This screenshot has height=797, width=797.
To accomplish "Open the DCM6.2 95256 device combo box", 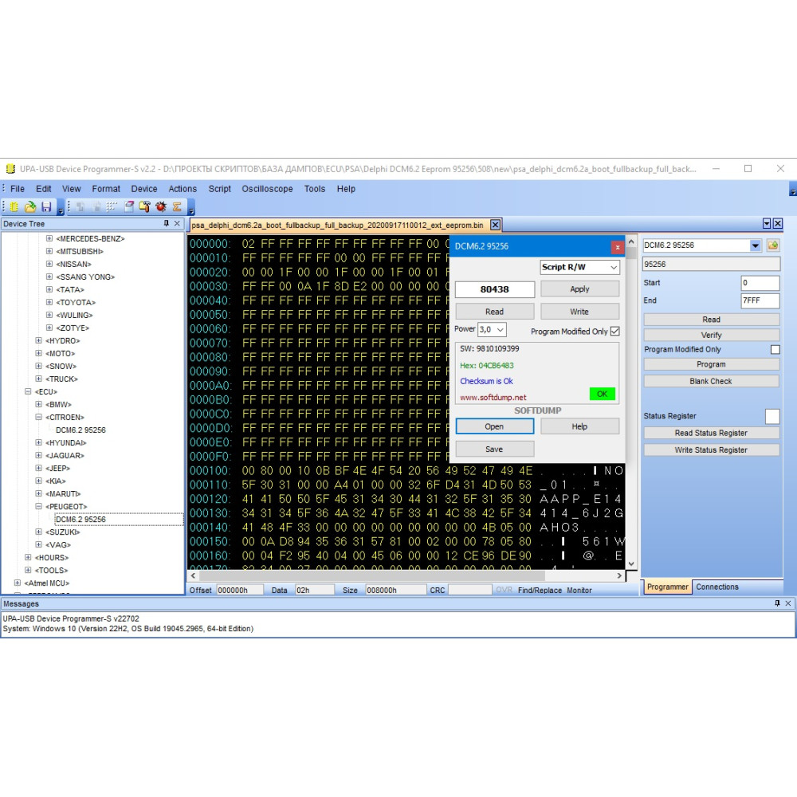I will pyautogui.click(x=701, y=245).
